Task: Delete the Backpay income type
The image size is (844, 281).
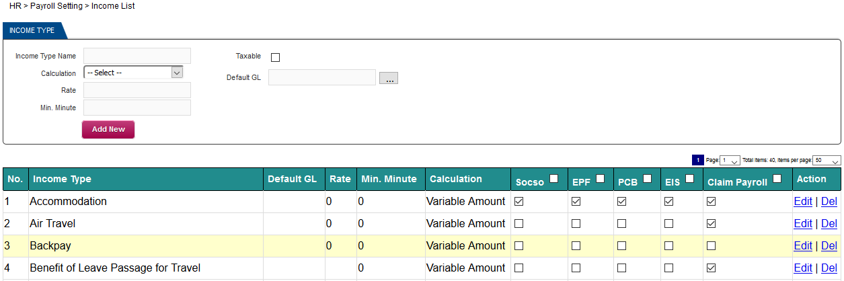Action: tap(829, 245)
